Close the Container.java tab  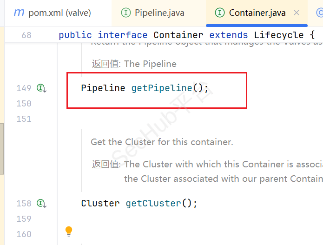[x=297, y=13]
